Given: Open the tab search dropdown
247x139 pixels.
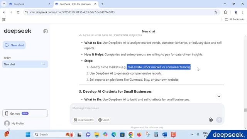Looking at the screenshot, I should coord(4,4).
